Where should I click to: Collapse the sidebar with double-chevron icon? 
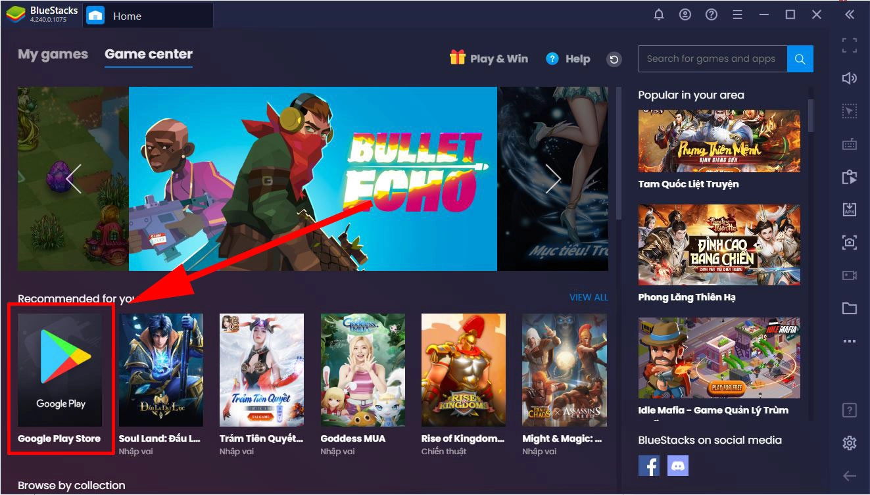pos(850,14)
